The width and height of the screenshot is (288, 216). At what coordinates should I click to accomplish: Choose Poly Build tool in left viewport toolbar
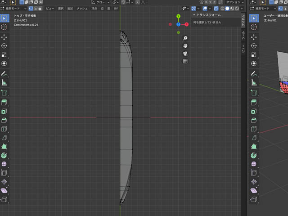(x=4, y=147)
